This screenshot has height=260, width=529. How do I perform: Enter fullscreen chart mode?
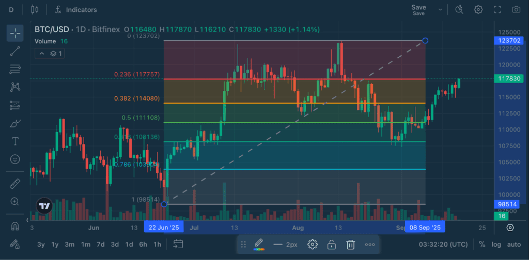click(x=497, y=9)
